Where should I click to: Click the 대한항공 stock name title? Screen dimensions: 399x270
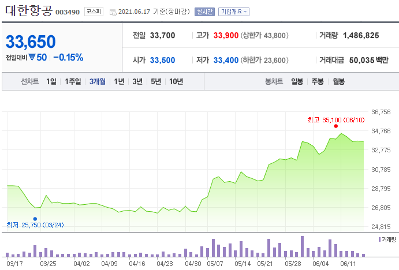tap(29, 11)
